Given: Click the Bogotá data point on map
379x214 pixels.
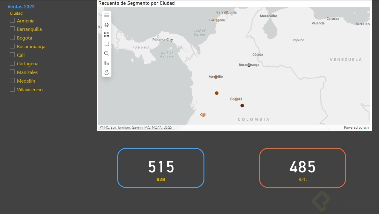Looking at the screenshot, I should pyautogui.click(x=236, y=99).
